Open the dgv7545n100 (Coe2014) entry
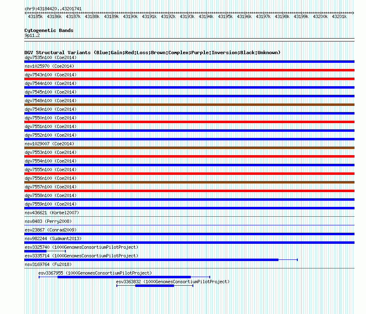Viewport: 366px width, 314px height. coord(51,92)
